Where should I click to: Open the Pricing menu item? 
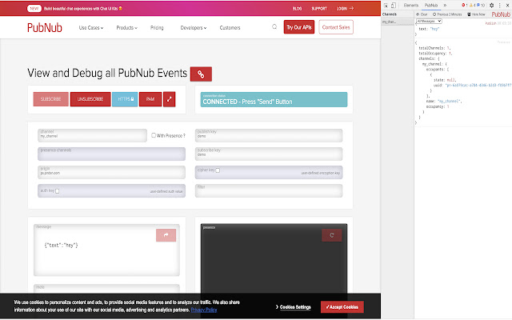(157, 28)
